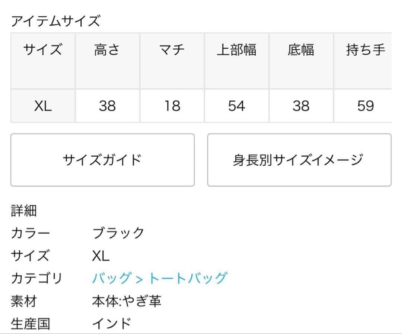Select the 上部幅 column header
The height and width of the screenshot is (334, 402).
(236, 50)
